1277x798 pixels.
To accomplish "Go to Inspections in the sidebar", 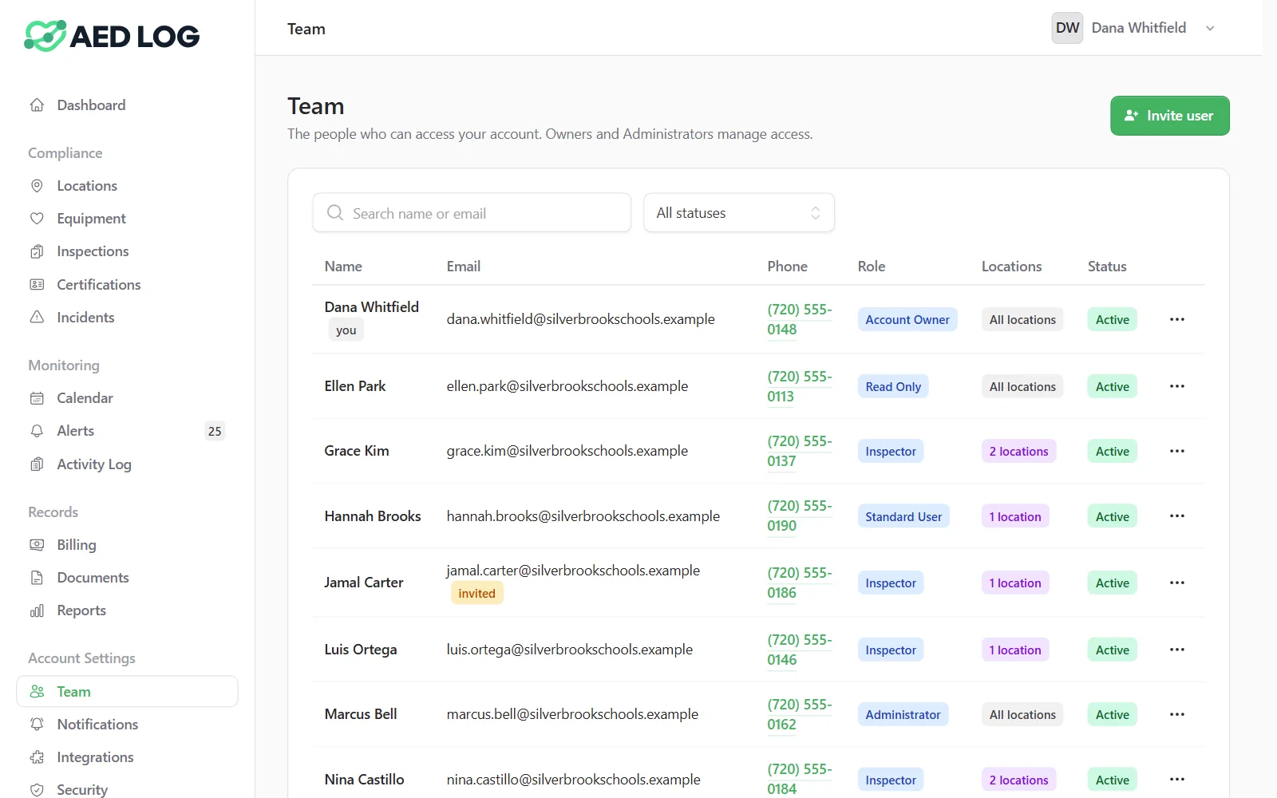I will click(127, 251).
